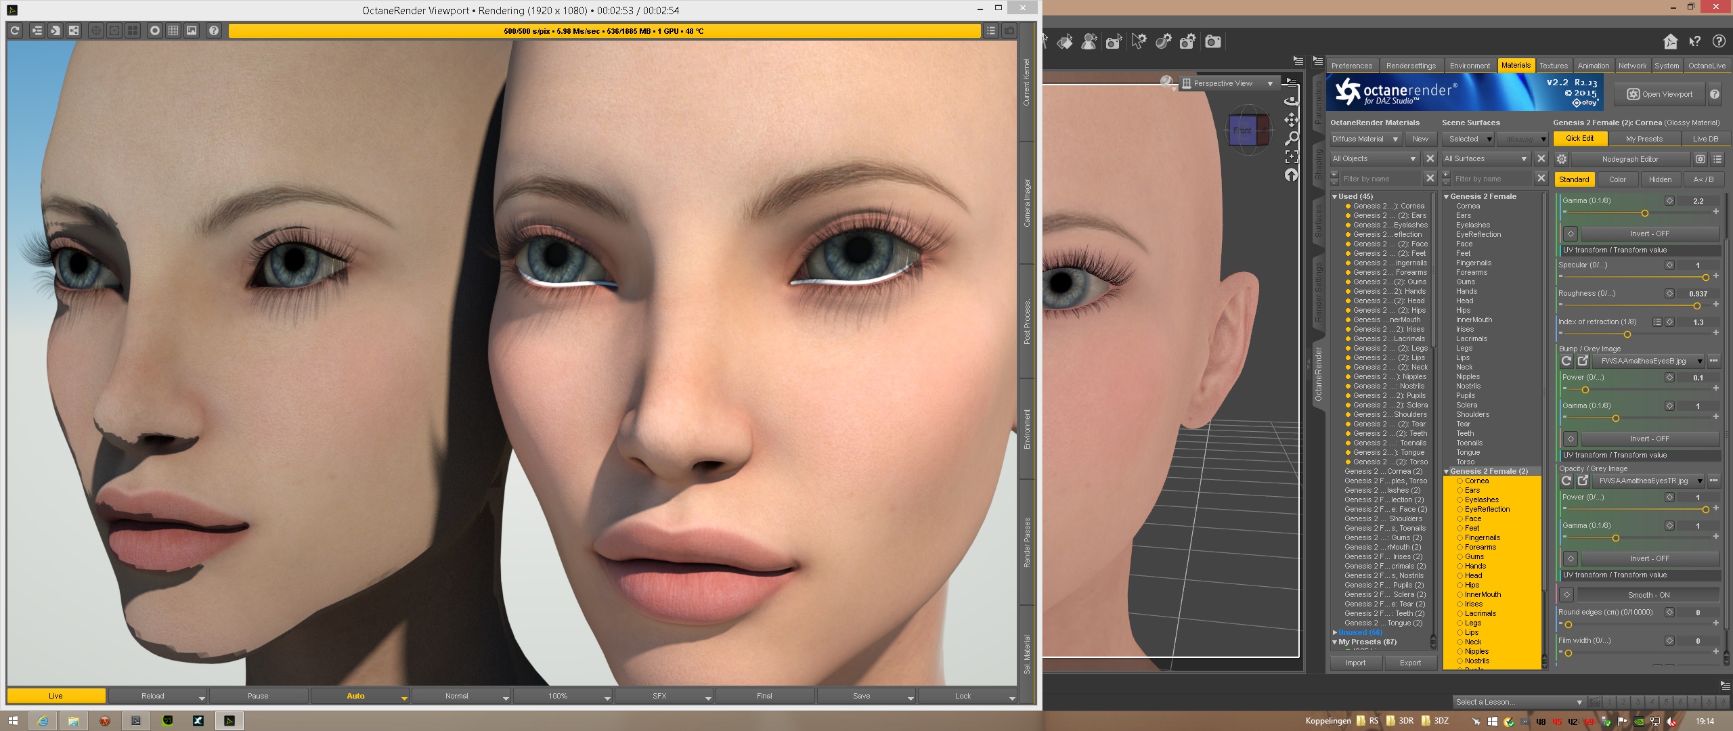Screen dimensions: 1733x731
Task: Reload the Bump grey image texture
Action: (x=1566, y=361)
